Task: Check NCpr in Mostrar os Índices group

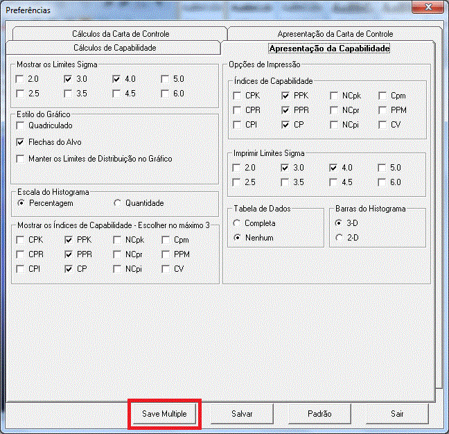Action: (117, 254)
